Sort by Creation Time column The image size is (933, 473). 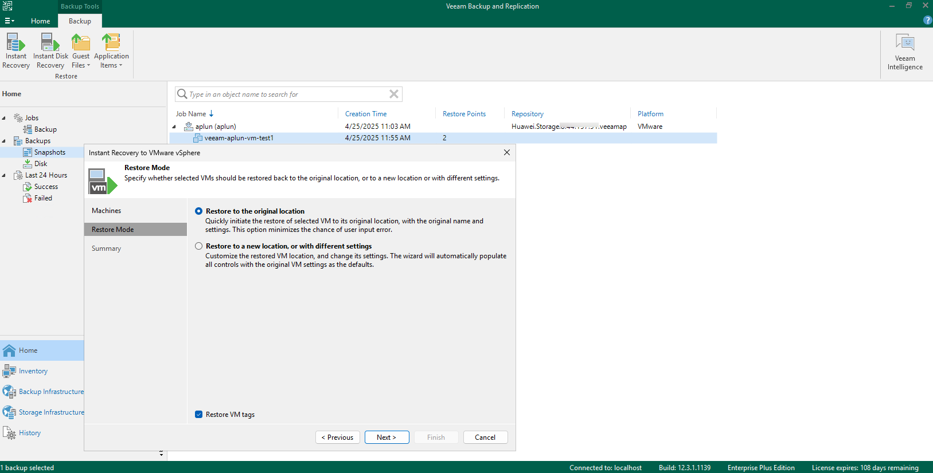click(x=366, y=114)
